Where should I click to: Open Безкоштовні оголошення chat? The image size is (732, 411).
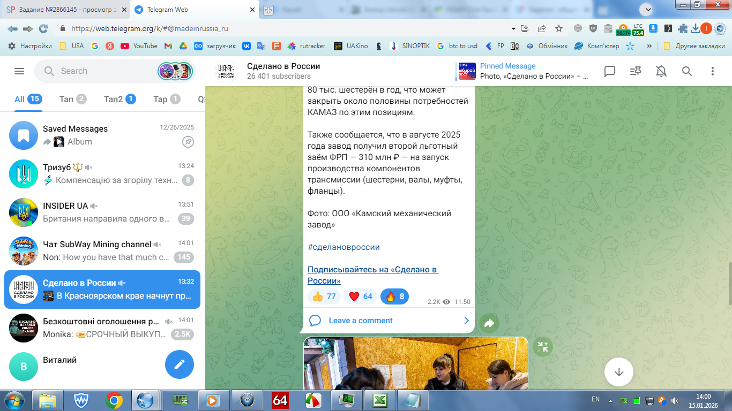tap(102, 328)
